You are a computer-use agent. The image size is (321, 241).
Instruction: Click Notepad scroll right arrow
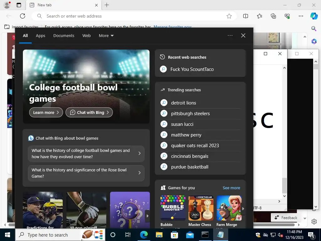[279, 201]
